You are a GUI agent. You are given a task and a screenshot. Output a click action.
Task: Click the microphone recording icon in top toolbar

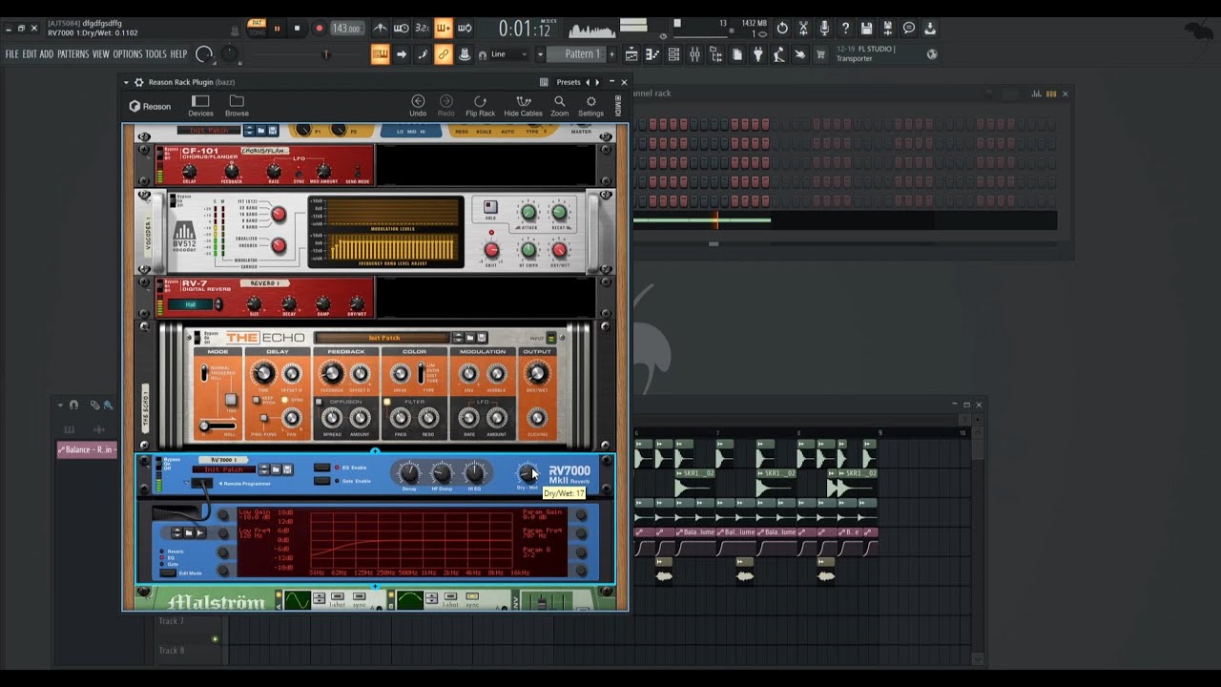coord(824,28)
